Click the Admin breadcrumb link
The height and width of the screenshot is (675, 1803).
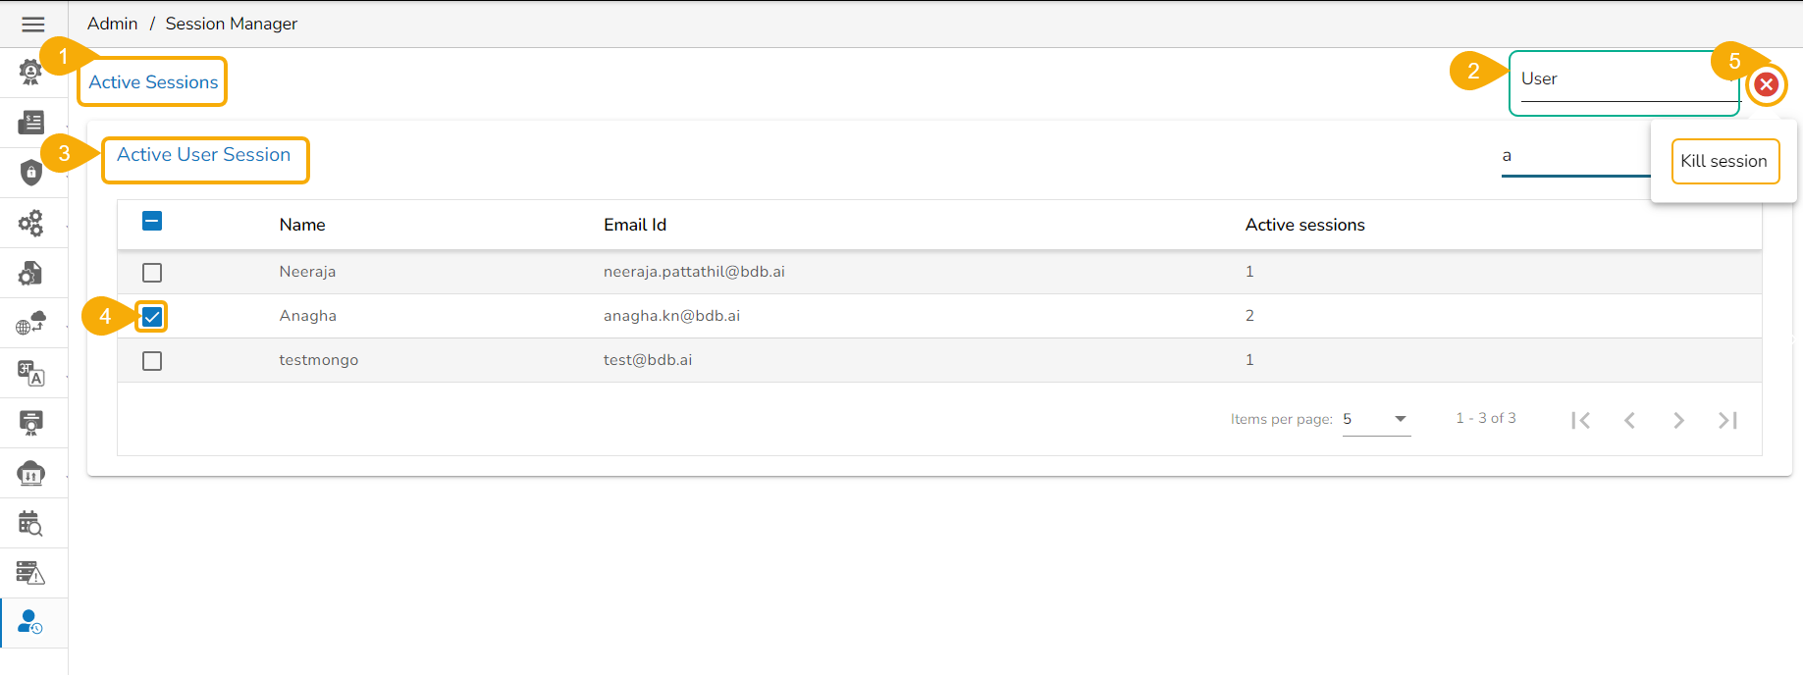(x=112, y=24)
